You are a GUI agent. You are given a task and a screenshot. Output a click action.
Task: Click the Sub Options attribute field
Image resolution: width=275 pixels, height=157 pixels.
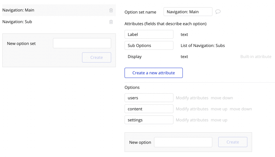(x=149, y=45)
